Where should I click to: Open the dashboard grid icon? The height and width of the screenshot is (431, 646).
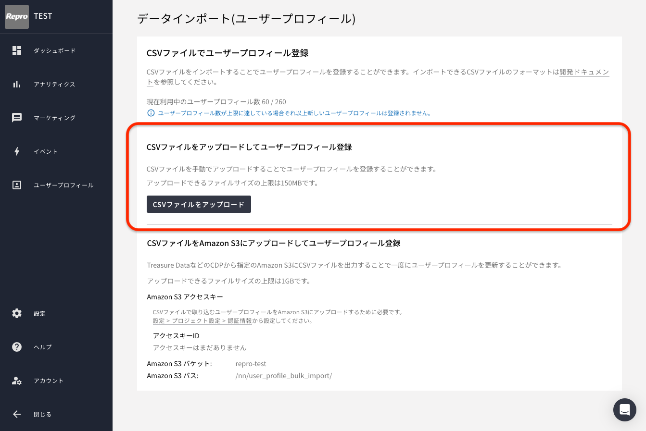point(17,50)
